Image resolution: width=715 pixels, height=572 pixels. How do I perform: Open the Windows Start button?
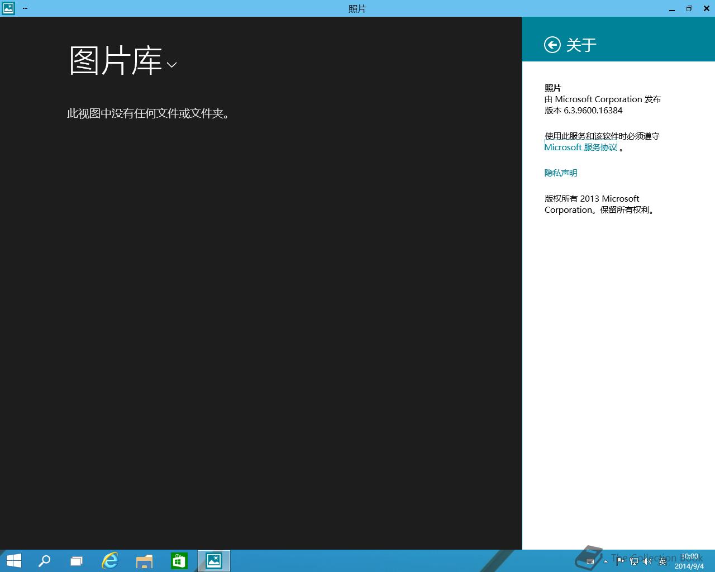(14, 561)
